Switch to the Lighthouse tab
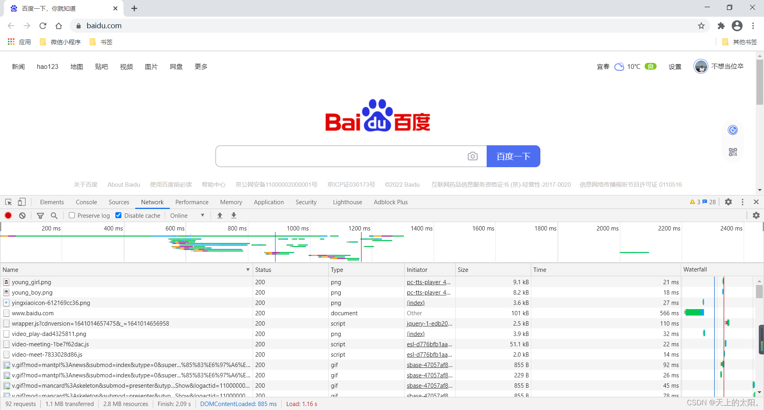The height and width of the screenshot is (410, 764). point(347,202)
